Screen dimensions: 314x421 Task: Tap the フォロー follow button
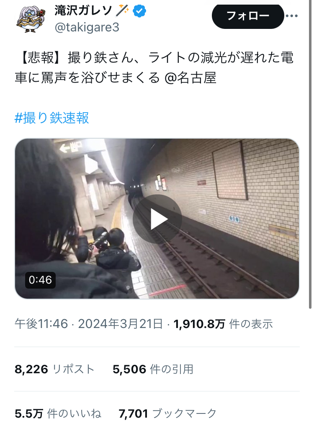coord(248,16)
